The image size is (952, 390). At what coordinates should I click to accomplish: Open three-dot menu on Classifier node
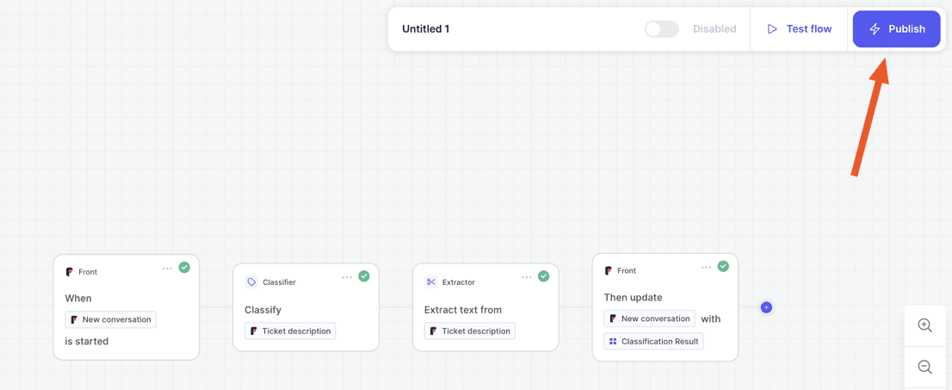tap(347, 277)
